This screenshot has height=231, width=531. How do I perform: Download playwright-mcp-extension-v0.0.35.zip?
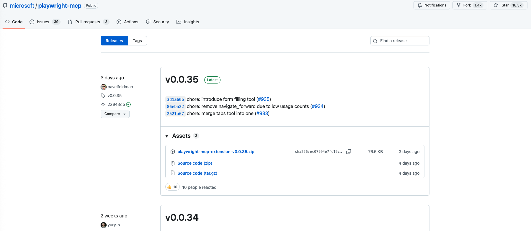click(x=216, y=152)
